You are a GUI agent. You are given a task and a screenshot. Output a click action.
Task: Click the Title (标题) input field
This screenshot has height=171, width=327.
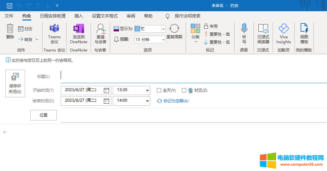[193, 76]
